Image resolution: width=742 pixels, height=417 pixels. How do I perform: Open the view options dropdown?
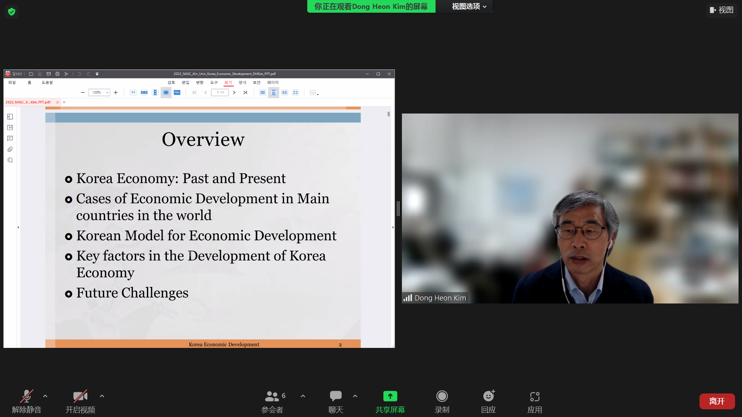pyautogui.click(x=469, y=7)
